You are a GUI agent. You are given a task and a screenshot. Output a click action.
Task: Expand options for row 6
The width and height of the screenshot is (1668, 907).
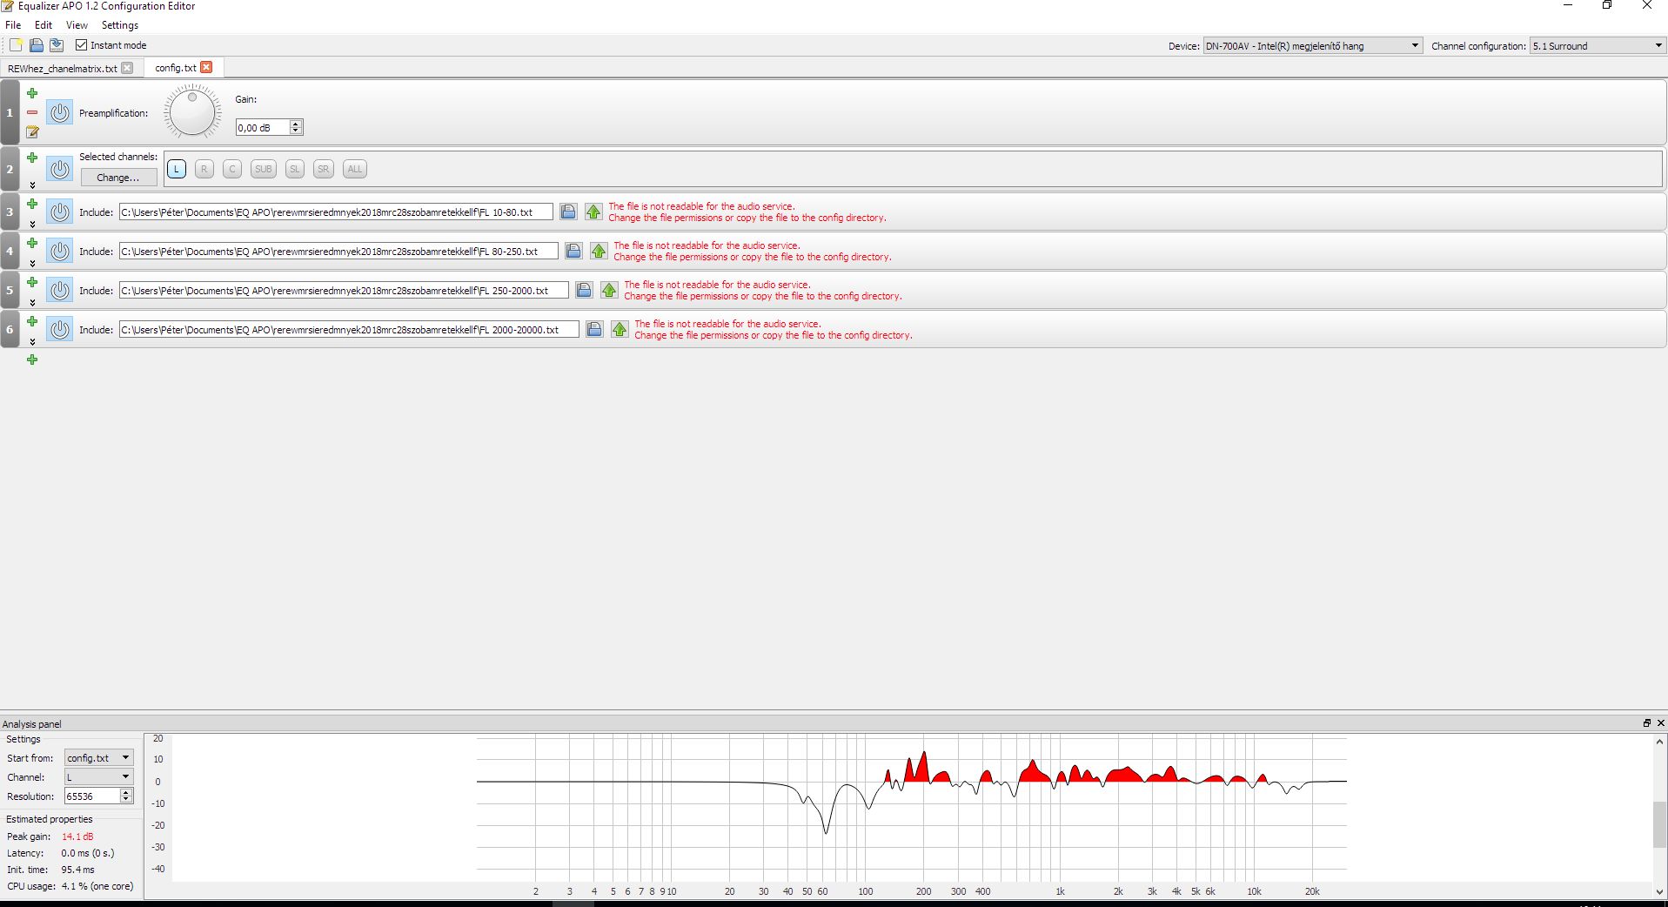[32, 341]
